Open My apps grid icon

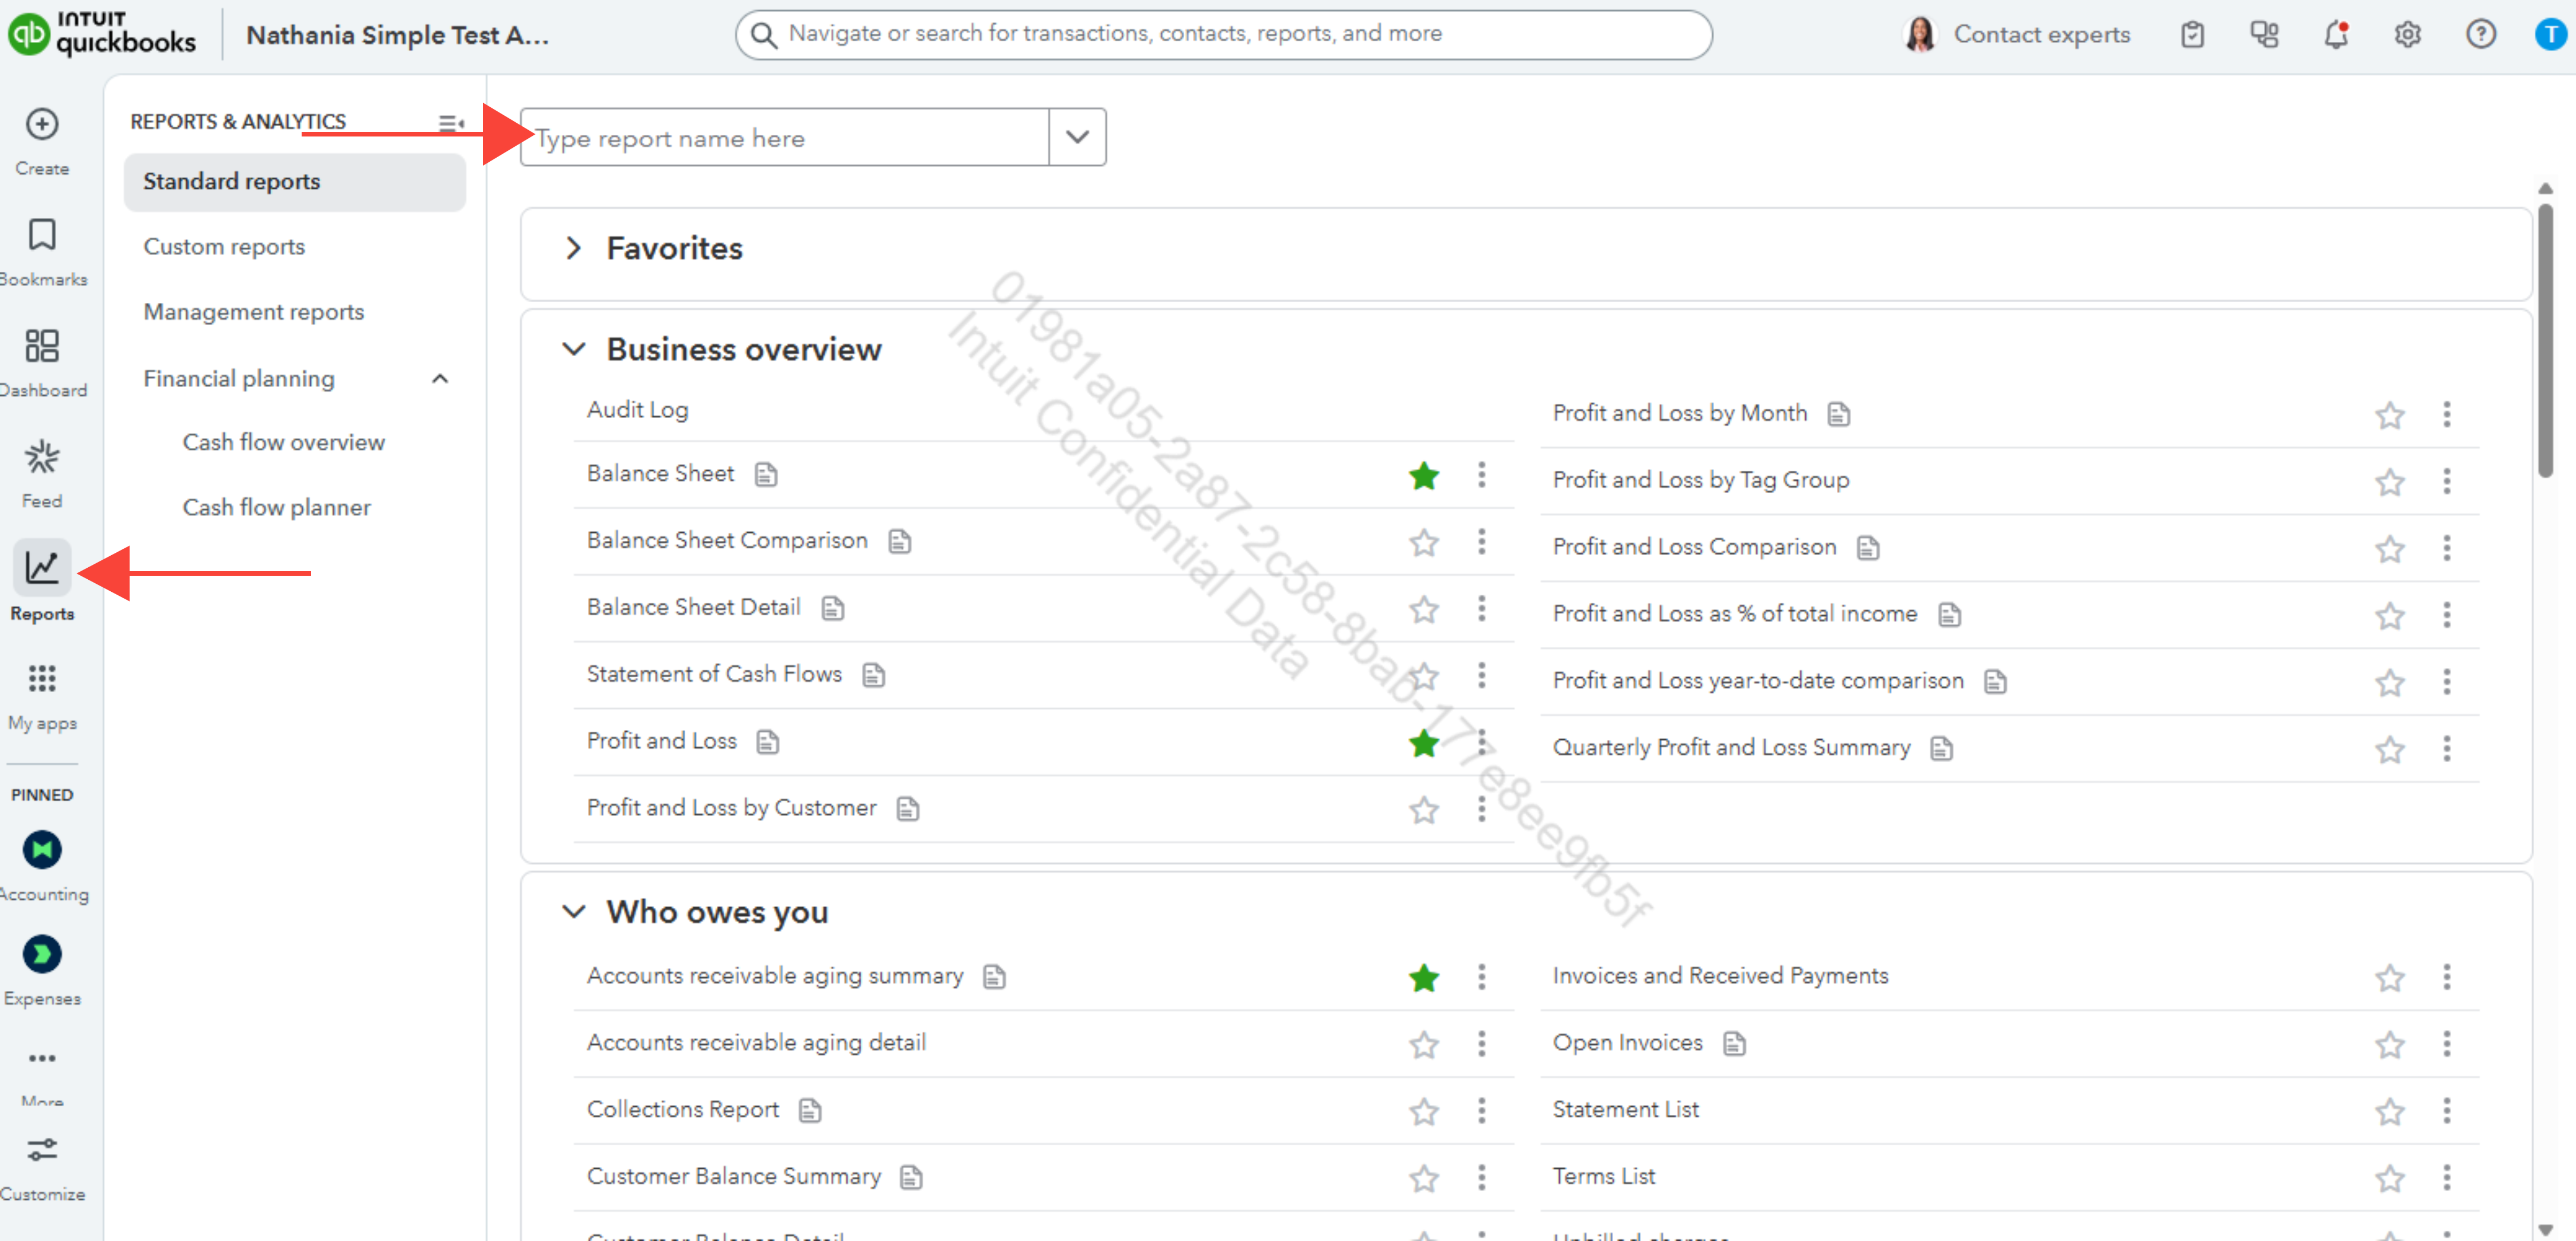click(x=42, y=679)
